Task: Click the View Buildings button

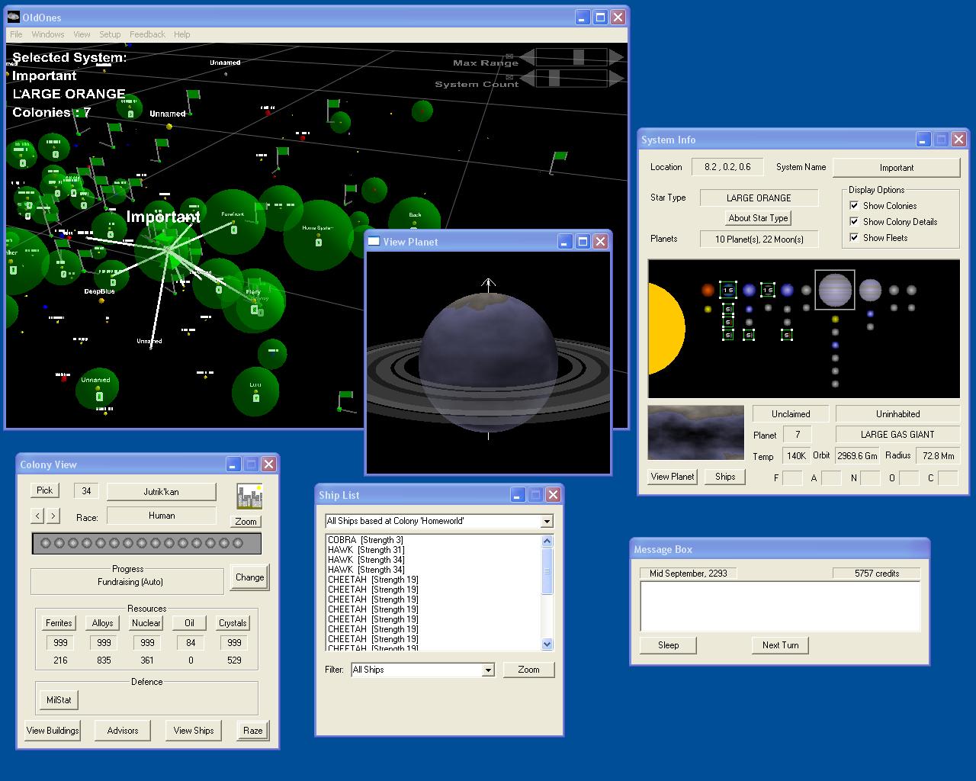Action: [53, 731]
